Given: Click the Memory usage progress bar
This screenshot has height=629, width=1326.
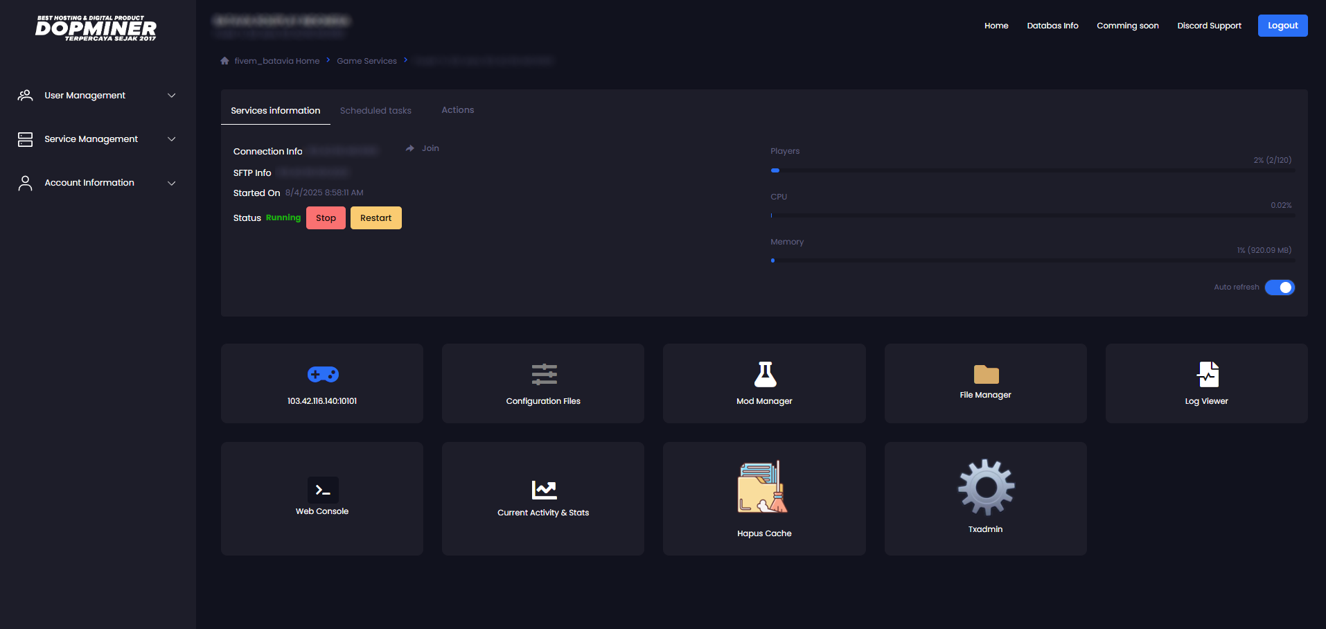Looking at the screenshot, I should [x=1032, y=260].
